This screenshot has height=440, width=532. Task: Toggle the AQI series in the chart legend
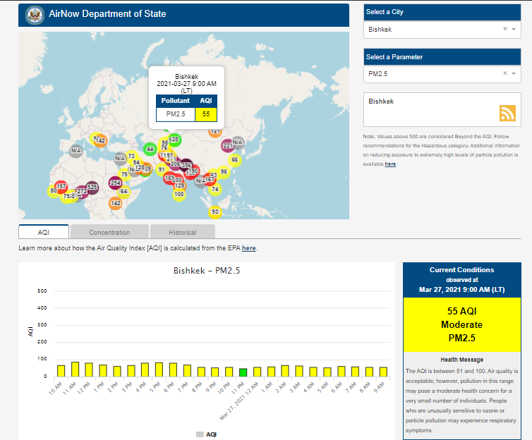(x=206, y=434)
